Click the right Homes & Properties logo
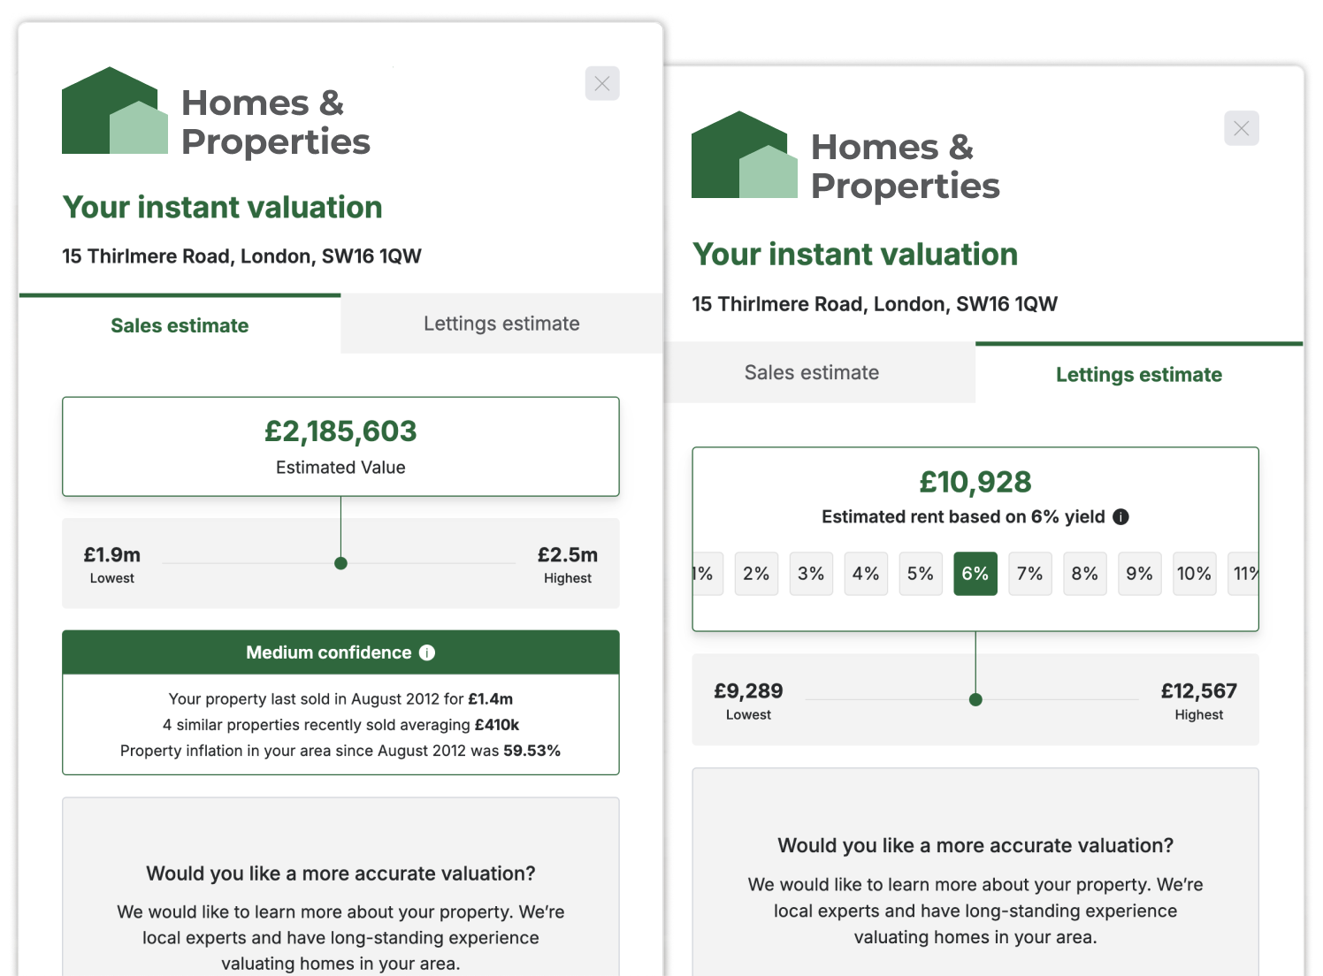 tap(846, 156)
